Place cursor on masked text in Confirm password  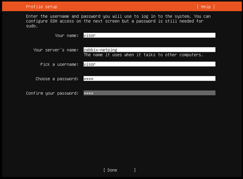(89, 93)
